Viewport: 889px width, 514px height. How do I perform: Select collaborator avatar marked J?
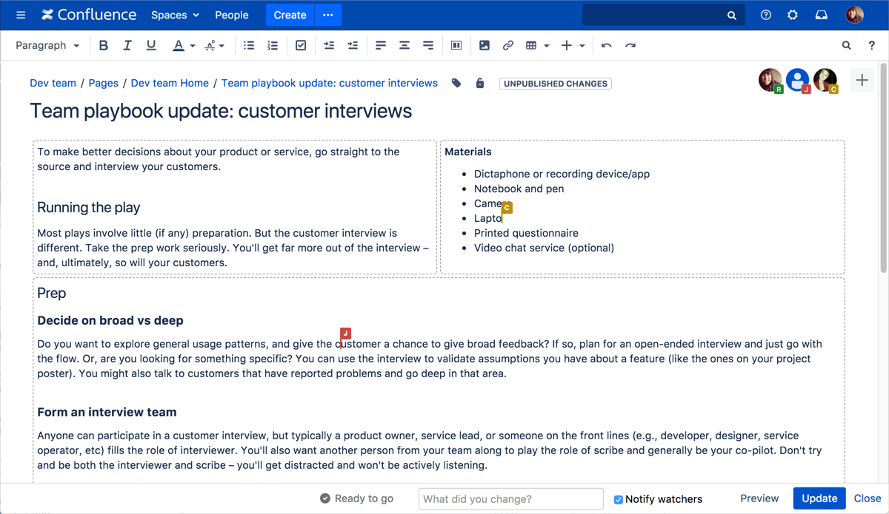(798, 80)
